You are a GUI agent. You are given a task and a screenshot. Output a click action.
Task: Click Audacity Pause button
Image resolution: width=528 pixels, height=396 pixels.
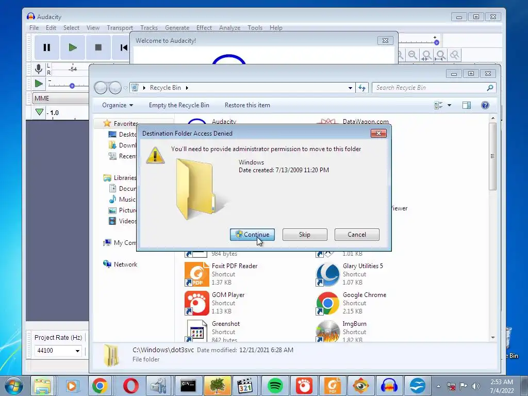47,47
